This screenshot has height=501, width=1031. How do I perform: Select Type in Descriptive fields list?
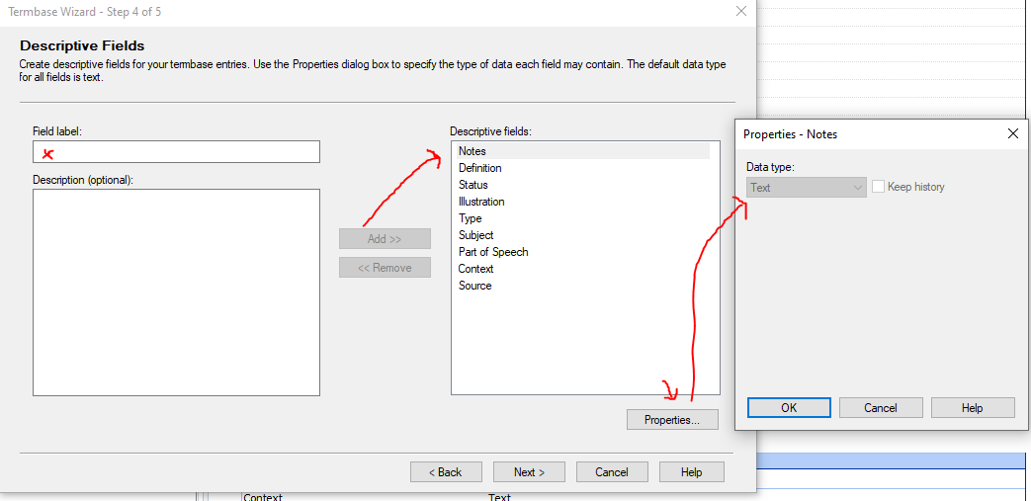point(471,218)
